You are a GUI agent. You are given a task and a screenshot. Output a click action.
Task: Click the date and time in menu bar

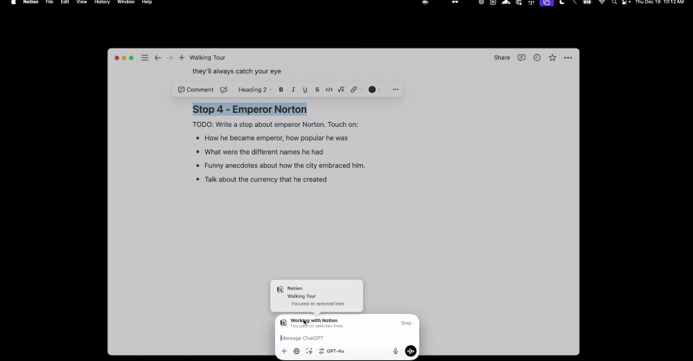click(659, 2)
